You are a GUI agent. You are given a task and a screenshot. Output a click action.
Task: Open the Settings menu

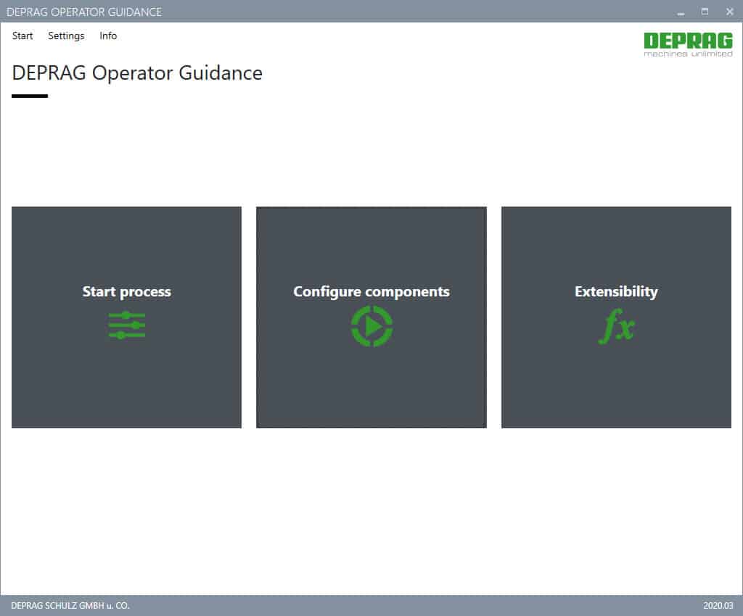[66, 36]
